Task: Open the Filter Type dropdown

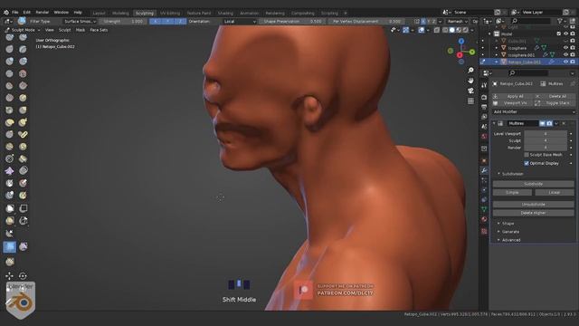Action: (x=80, y=22)
